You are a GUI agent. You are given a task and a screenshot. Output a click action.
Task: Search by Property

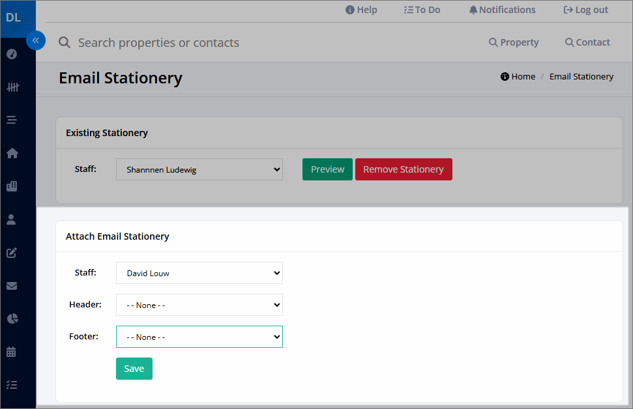514,42
